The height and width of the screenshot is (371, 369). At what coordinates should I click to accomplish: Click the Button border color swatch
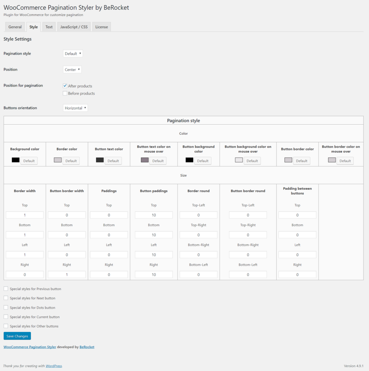pyautogui.click(x=288, y=160)
